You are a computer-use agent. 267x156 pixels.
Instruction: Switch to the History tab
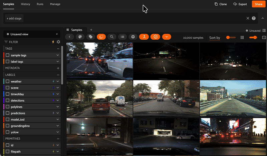coord(25,4)
